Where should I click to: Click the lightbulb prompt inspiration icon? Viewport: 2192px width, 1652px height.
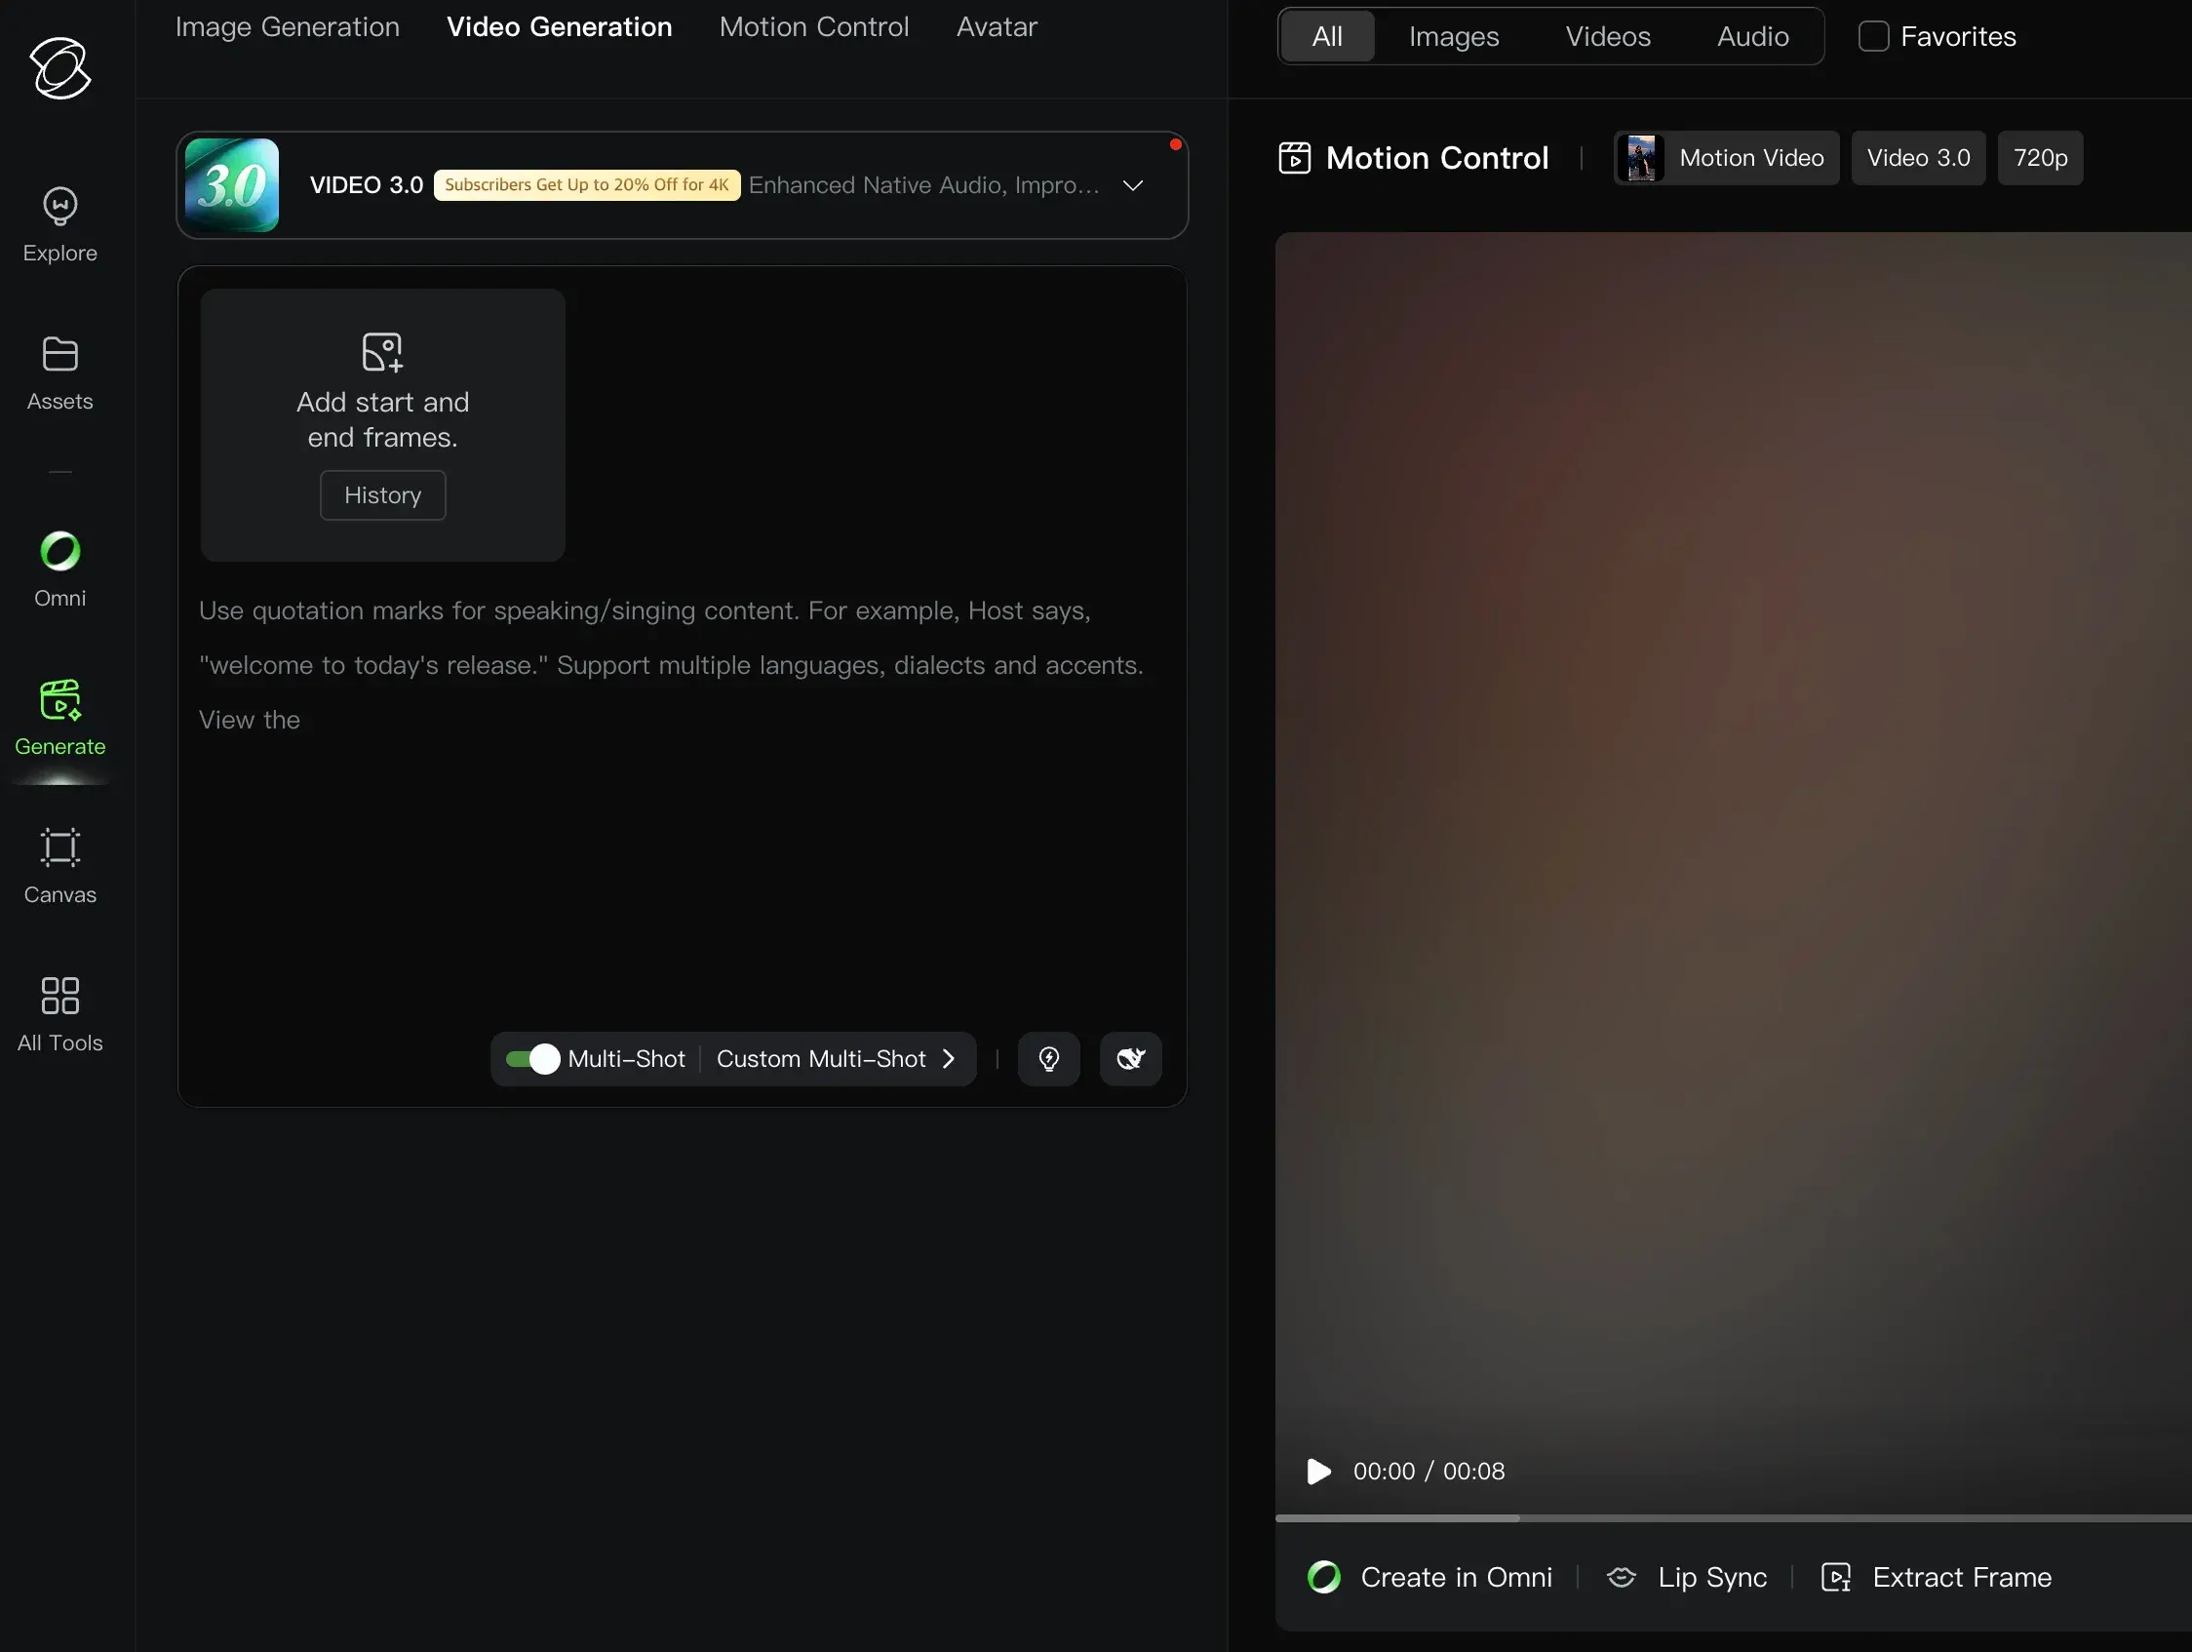[x=1048, y=1058]
